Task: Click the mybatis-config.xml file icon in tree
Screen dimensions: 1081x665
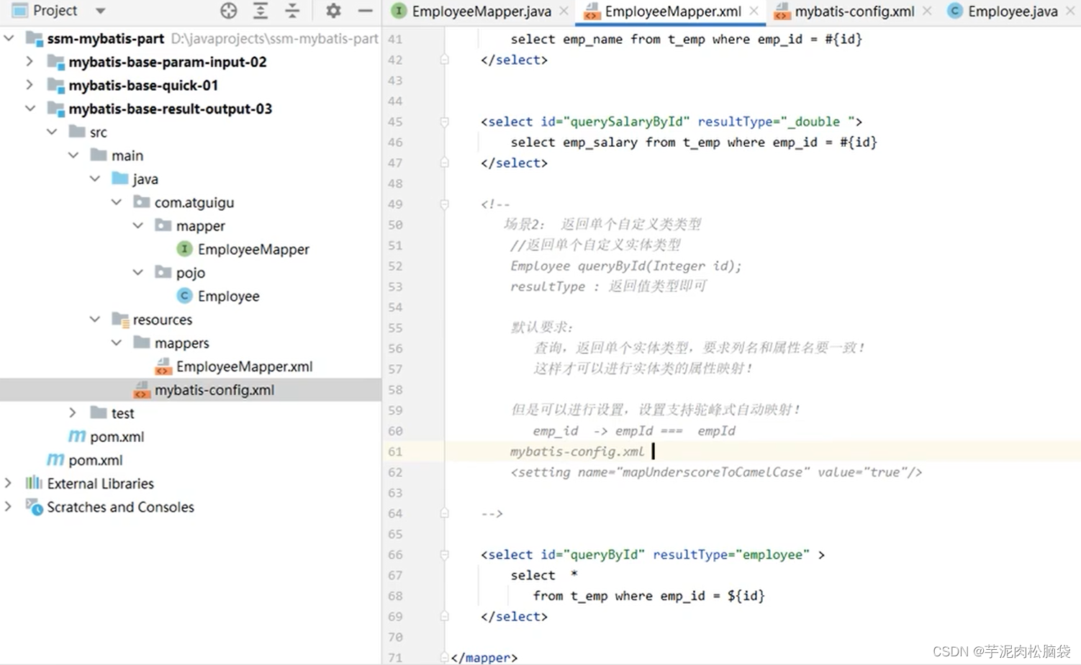Action: pos(142,390)
